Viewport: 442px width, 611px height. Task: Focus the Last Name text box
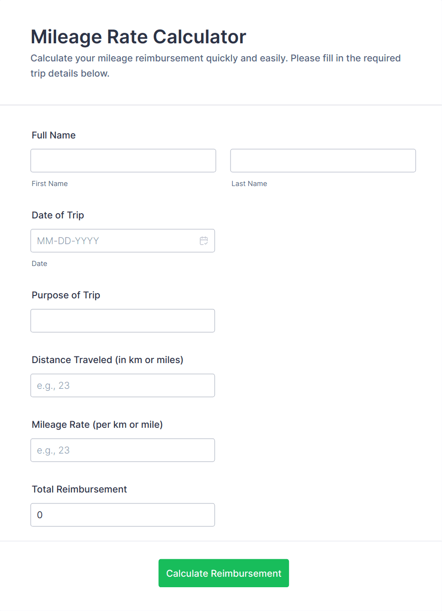(x=323, y=161)
